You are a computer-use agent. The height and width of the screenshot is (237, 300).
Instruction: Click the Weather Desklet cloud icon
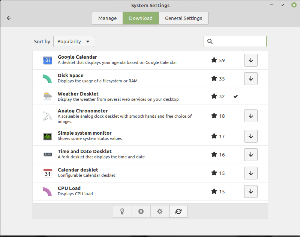coord(47,96)
